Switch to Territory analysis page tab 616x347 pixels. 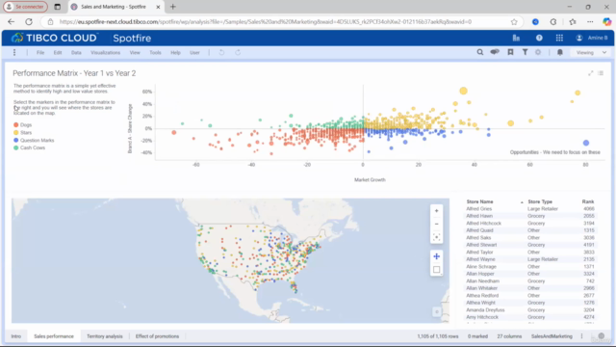105,336
